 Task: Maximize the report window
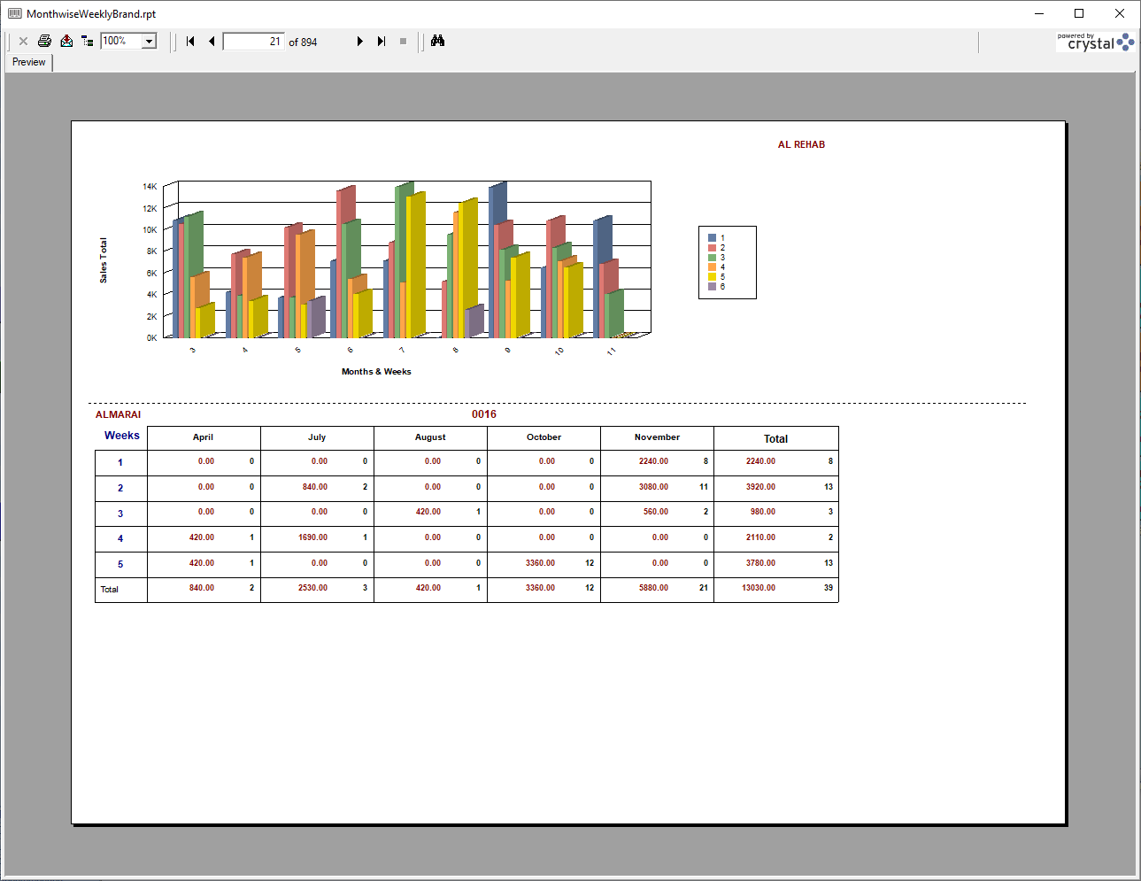click(1079, 13)
